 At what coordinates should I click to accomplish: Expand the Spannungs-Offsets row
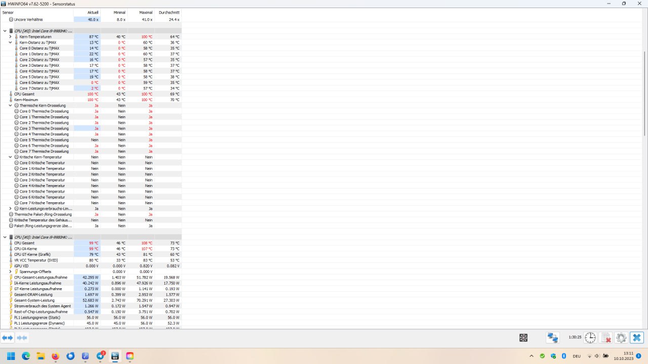[10, 271]
